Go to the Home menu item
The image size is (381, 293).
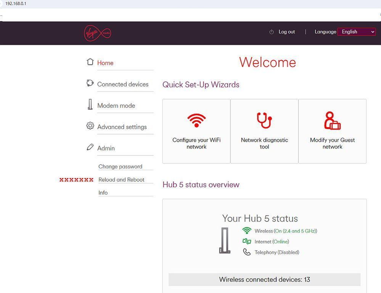[x=105, y=63]
